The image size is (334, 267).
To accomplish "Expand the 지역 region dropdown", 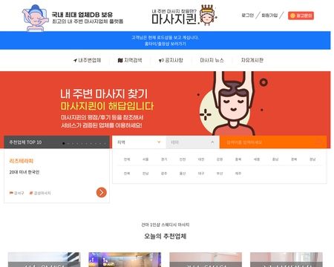I will click(x=139, y=142).
